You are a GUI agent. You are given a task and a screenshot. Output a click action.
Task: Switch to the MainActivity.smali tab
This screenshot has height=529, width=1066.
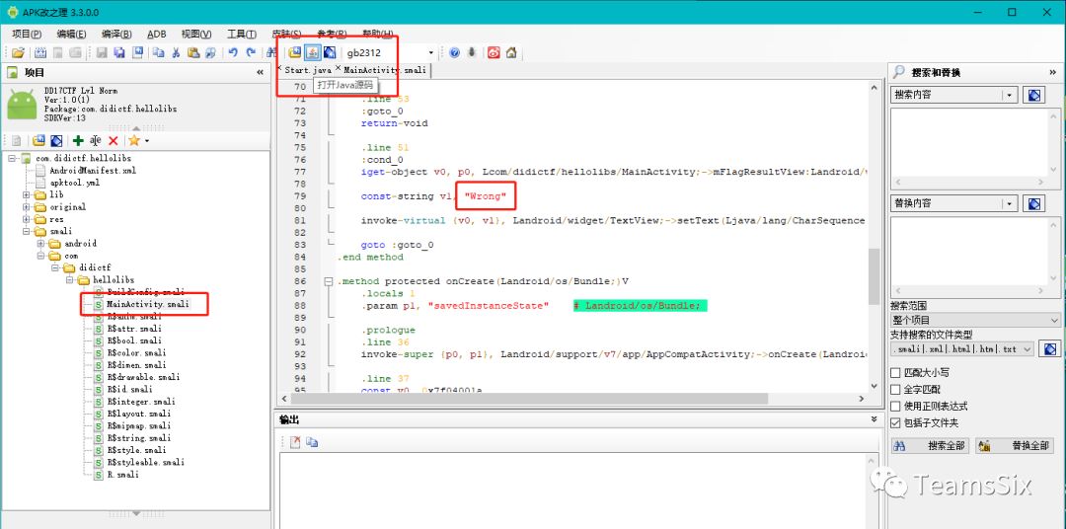click(x=385, y=70)
